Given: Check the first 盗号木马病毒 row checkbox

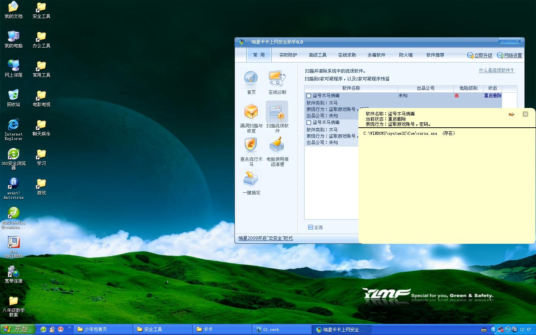Looking at the screenshot, I should click(x=309, y=96).
